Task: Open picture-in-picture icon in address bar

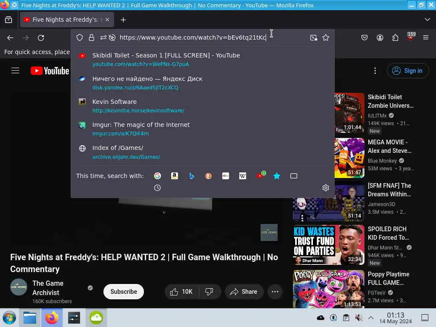Action: point(314,37)
